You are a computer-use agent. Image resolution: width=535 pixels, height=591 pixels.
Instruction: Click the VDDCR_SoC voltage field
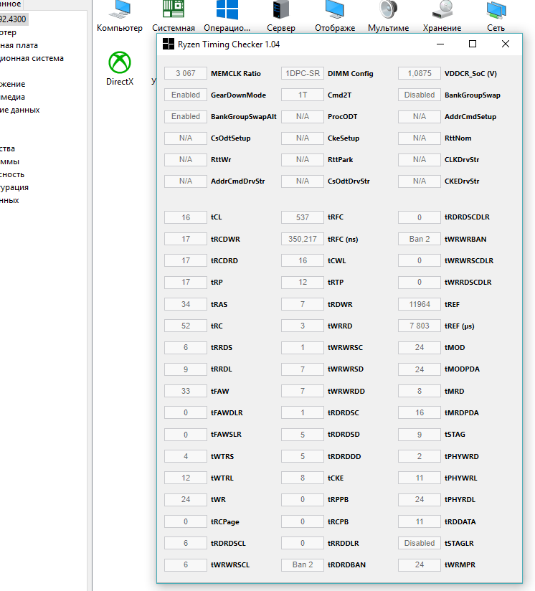point(420,73)
